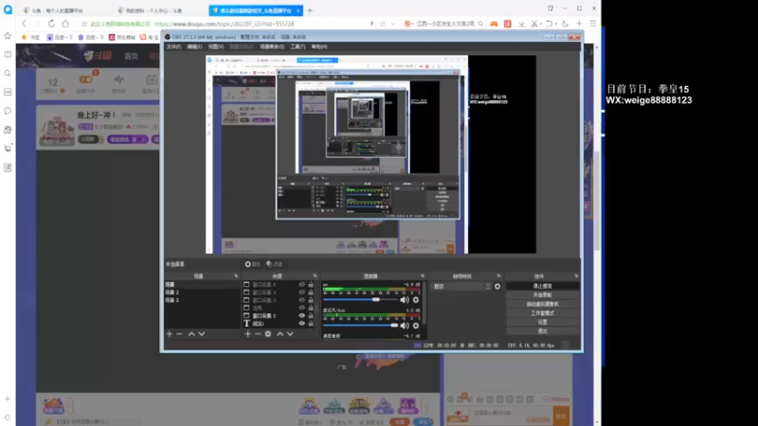Open the 视图(V) menu in OBS
758x426 pixels.
pyautogui.click(x=216, y=46)
